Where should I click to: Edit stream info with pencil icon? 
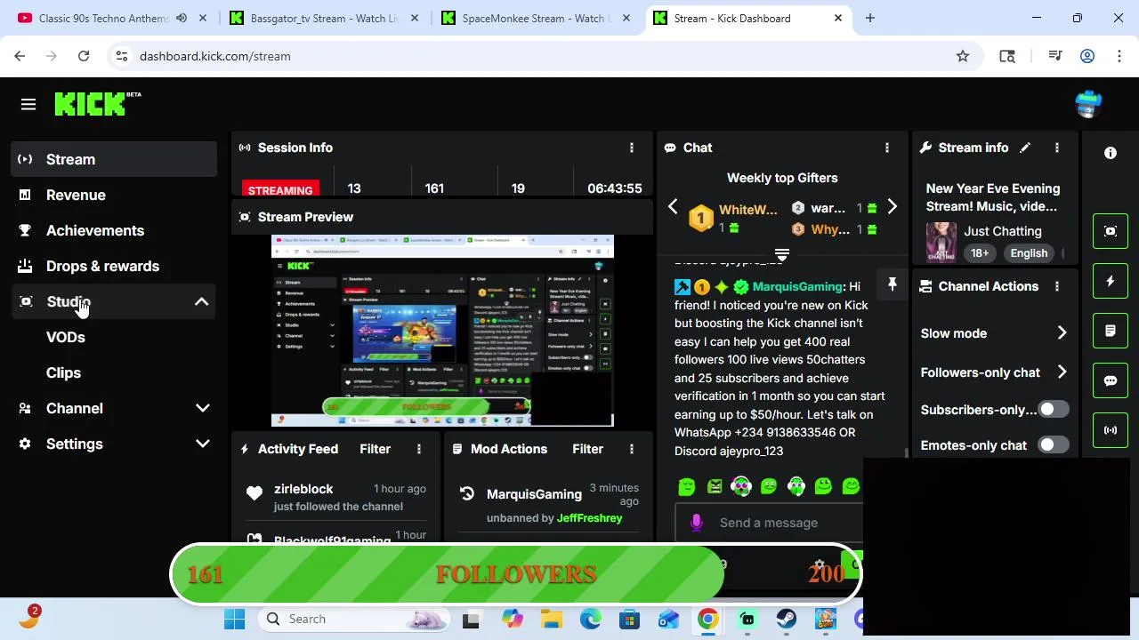click(x=1025, y=148)
